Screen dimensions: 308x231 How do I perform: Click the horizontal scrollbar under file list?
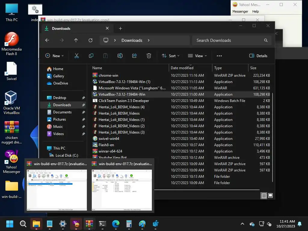(207, 190)
